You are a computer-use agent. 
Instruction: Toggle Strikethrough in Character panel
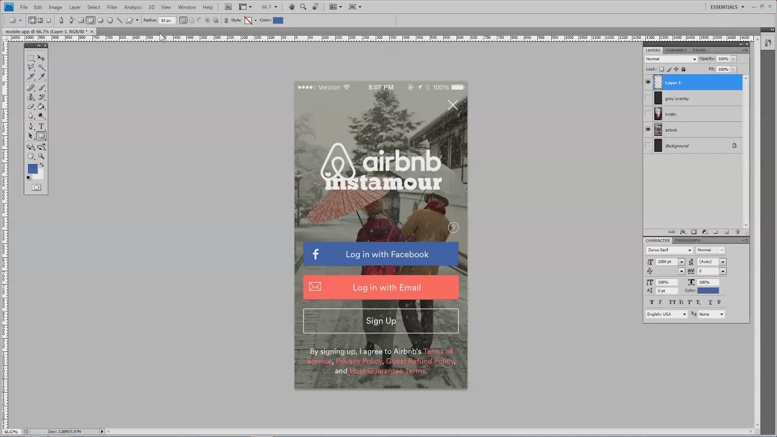(719, 302)
